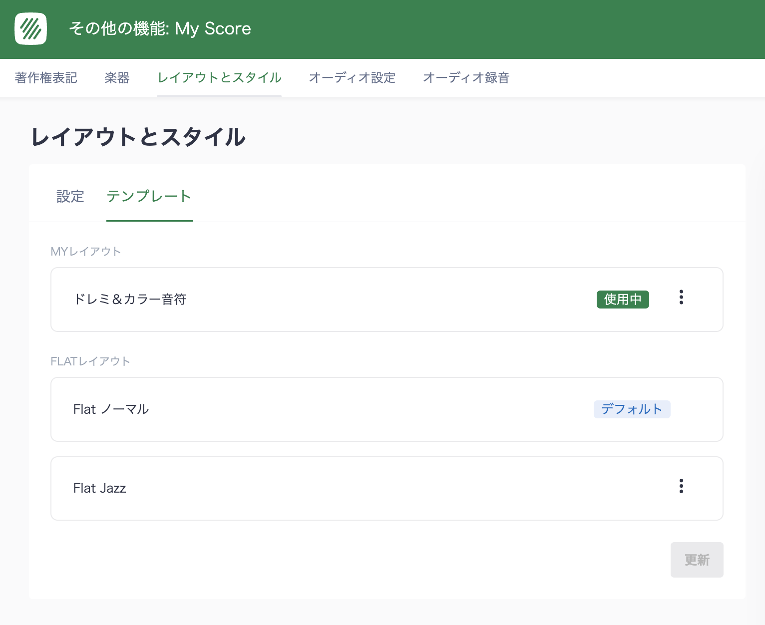Click the デフォルト badge
765x625 pixels.
tap(632, 409)
